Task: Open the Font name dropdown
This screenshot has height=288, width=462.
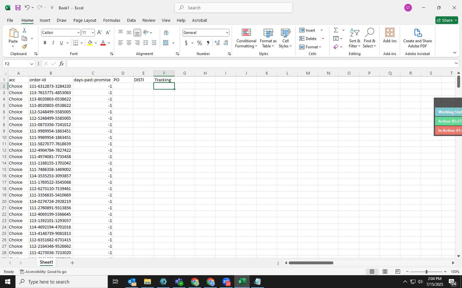Action: click(78, 33)
